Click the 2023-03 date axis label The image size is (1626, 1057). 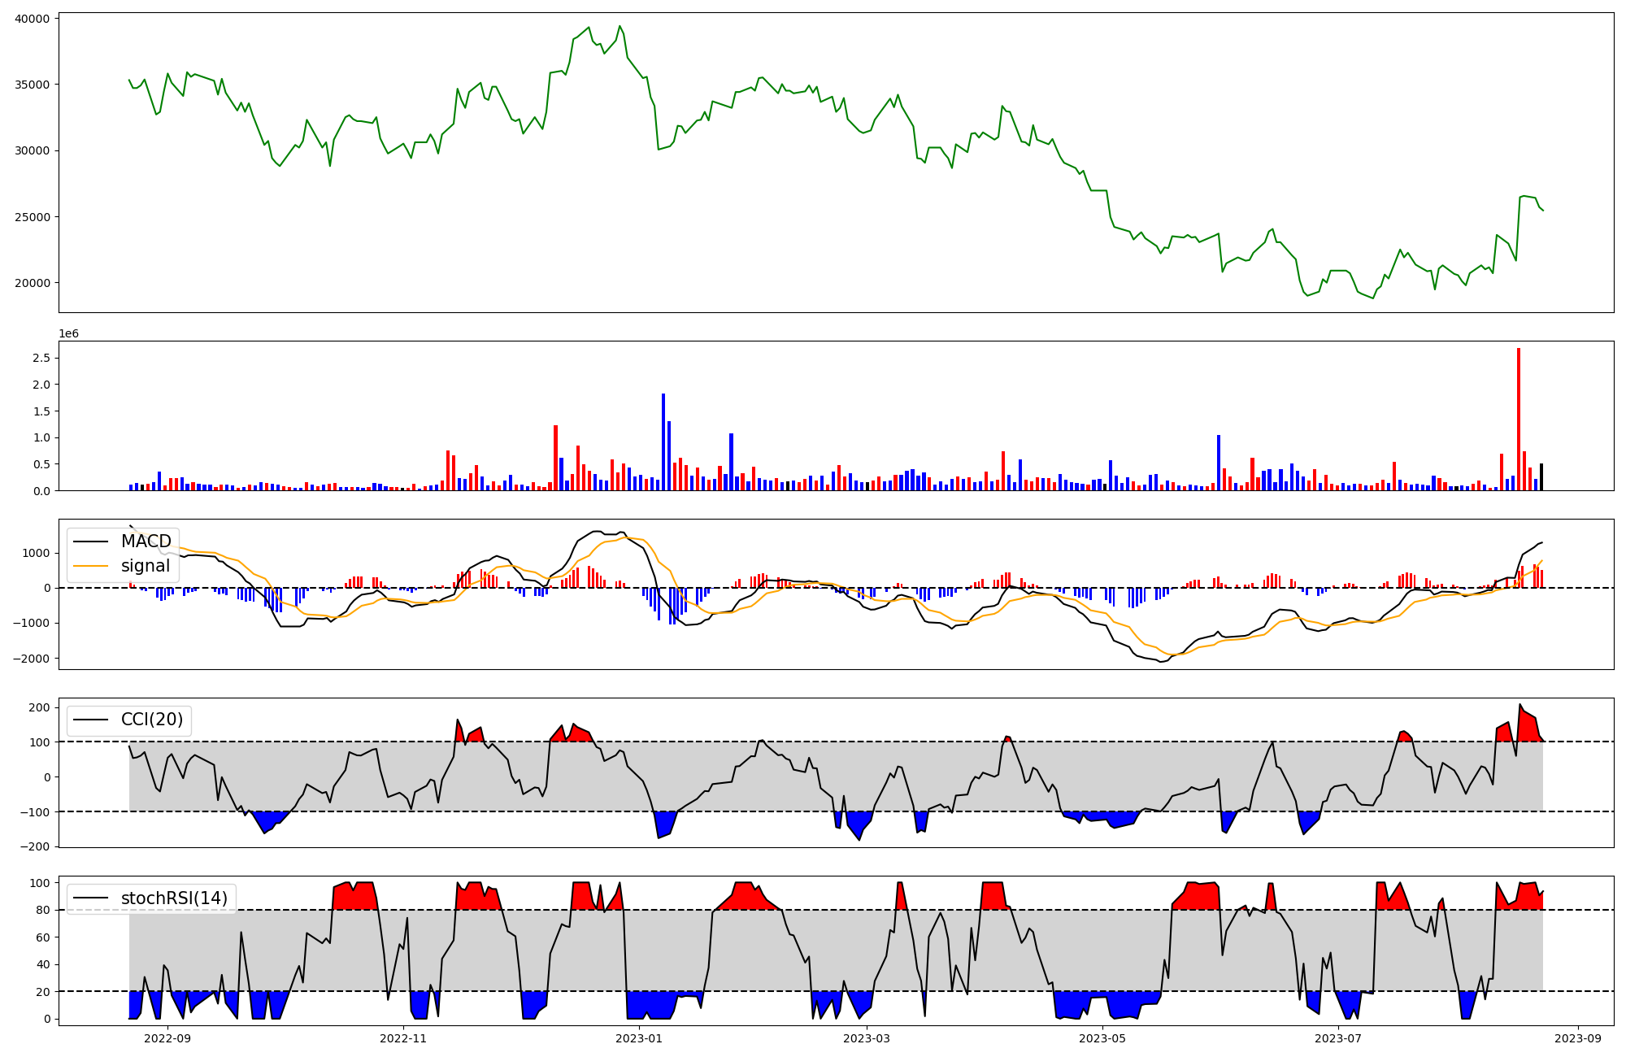click(867, 1038)
